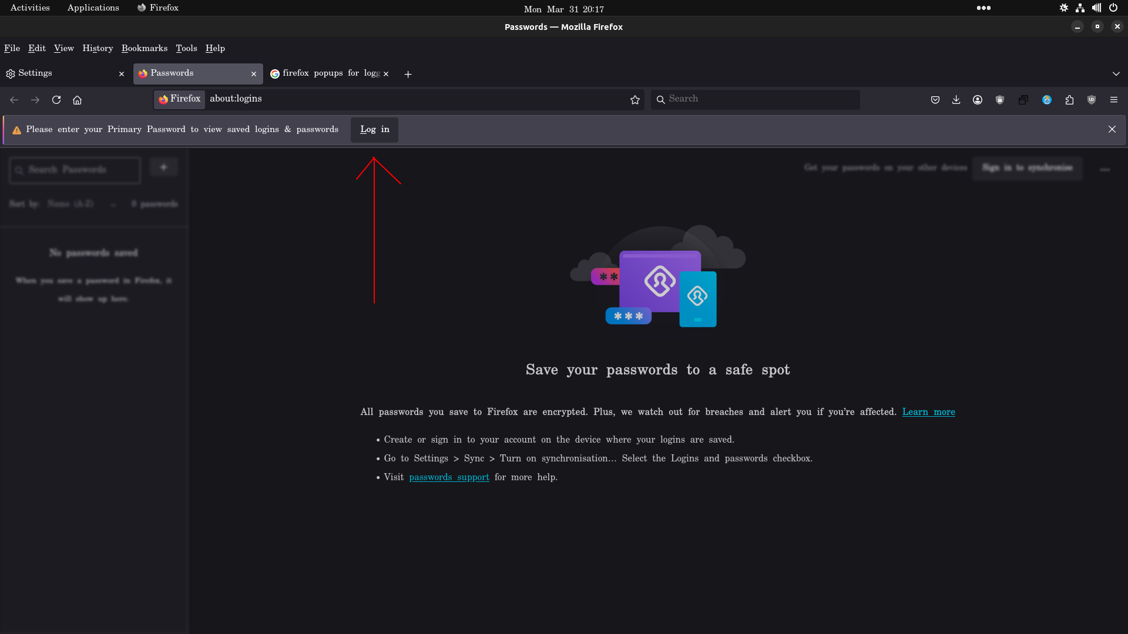The image size is (1128, 634).
Task: Click the lockwise passwords illustration
Action: tap(658, 276)
